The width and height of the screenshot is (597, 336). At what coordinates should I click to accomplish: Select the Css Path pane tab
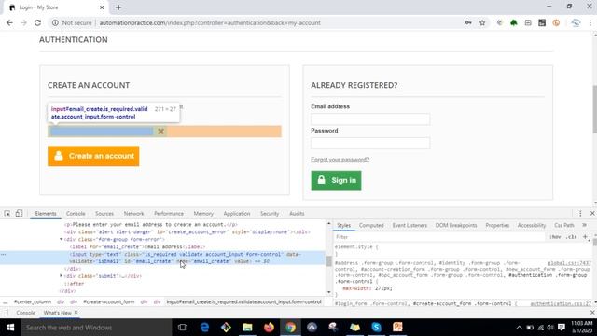(x=563, y=226)
